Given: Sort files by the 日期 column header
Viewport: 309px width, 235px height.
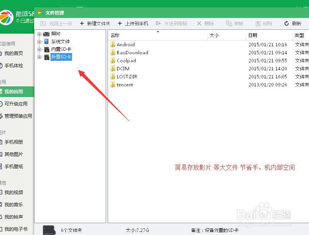Looking at the screenshot, I should point(253,36).
